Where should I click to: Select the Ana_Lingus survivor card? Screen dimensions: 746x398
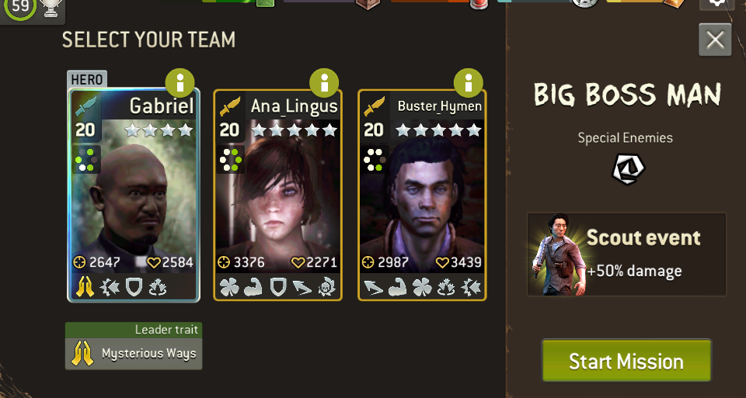coord(278,195)
